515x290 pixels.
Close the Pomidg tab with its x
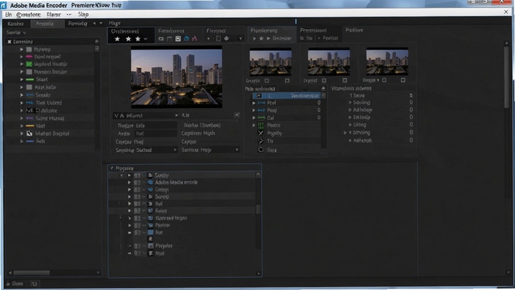(x=94, y=23)
